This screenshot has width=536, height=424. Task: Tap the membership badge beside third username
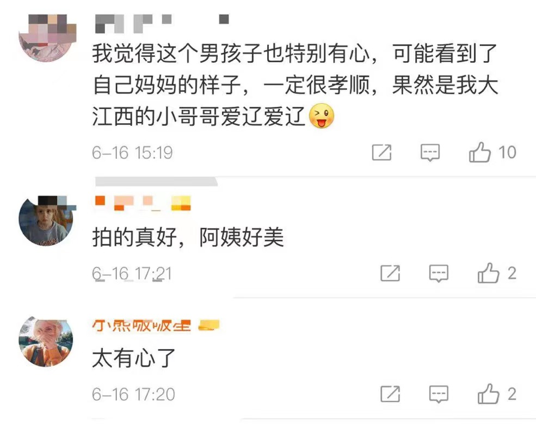(209, 325)
